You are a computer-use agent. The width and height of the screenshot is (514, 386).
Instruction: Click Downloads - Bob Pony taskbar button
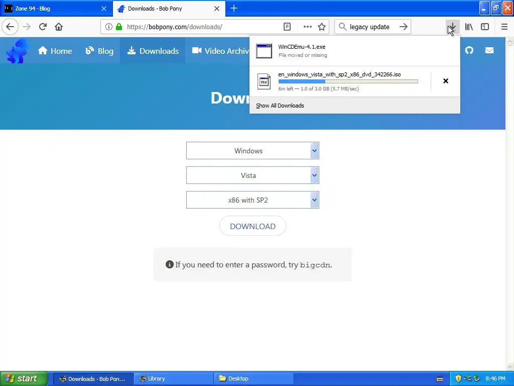[x=93, y=378]
